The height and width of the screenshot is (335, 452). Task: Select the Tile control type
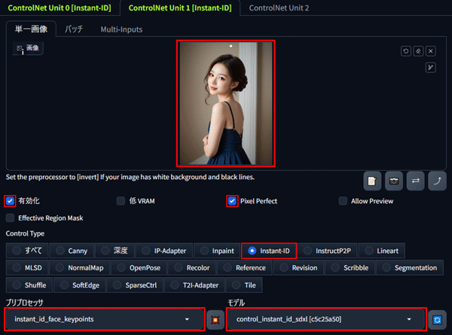tap(244, 285)
